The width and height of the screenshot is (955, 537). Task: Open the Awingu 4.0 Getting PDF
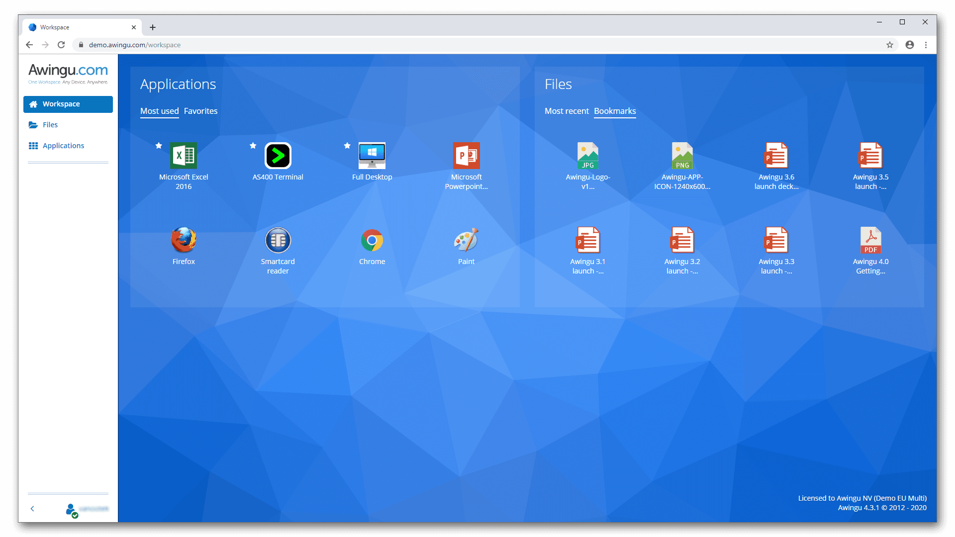point(870,241)
